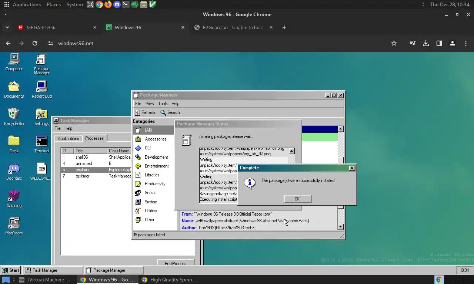Select the explorer process row
Screen dimensions: 474x284
(x=96, y=170)
